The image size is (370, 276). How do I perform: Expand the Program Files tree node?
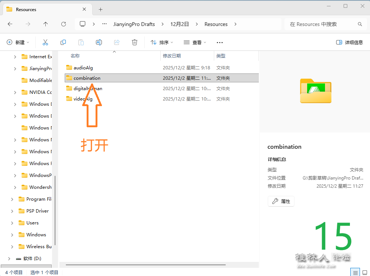point(12,199)
